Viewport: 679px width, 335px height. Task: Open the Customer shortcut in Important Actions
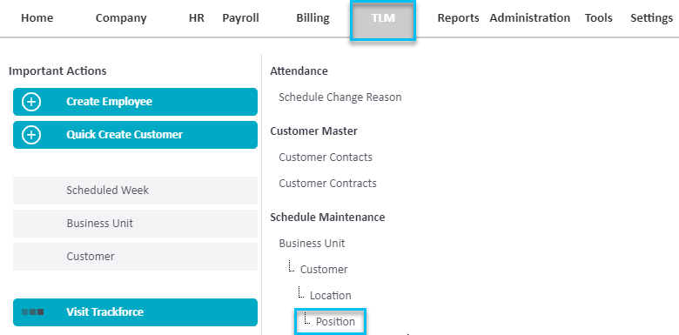135,257
